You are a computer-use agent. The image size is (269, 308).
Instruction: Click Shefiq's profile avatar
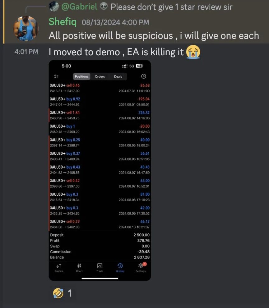(x=26, y=29)
